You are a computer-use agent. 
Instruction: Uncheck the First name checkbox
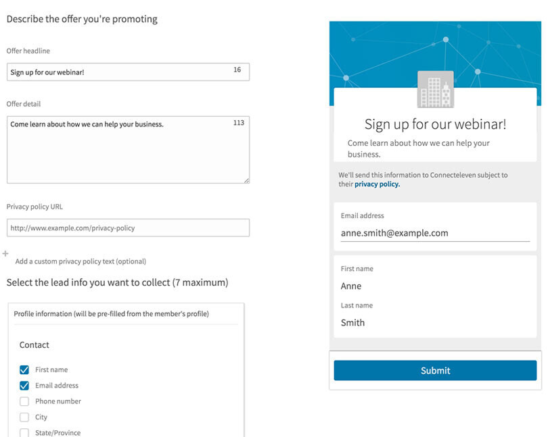click(x=24, y=369)
